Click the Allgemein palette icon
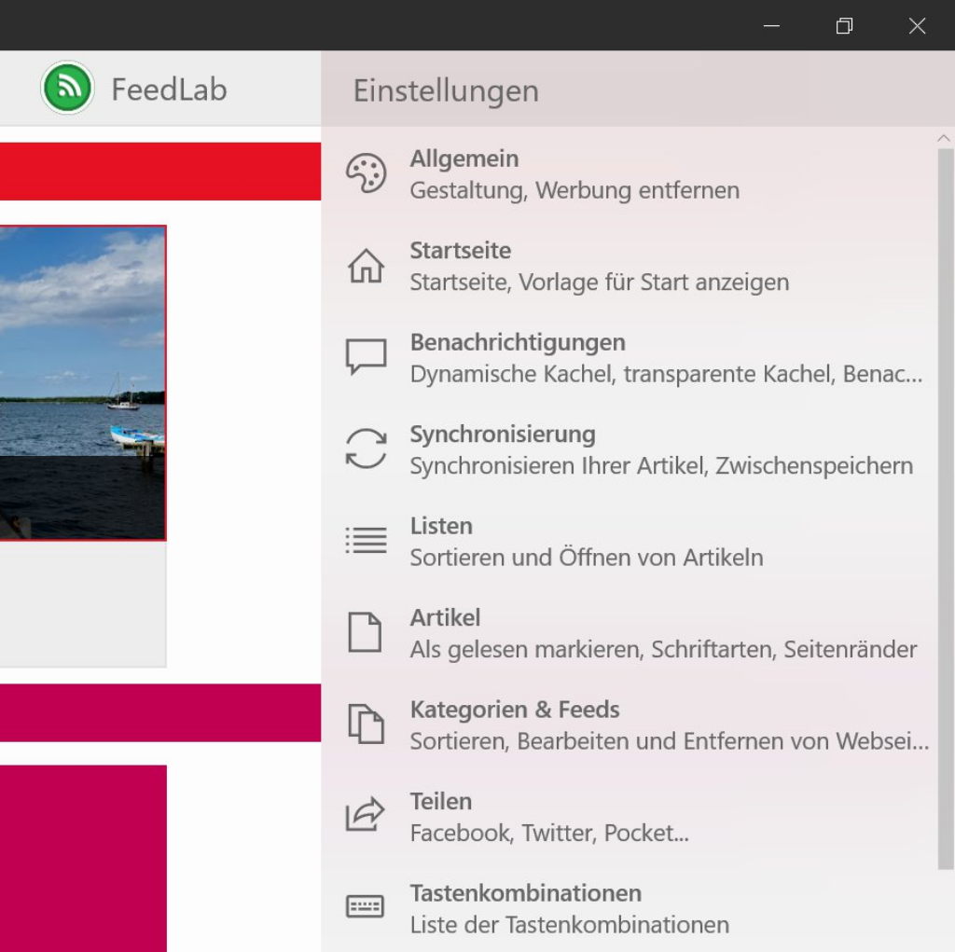Image resolution: width=955 pixels, height=952 pixels. (x=366, y=173)
